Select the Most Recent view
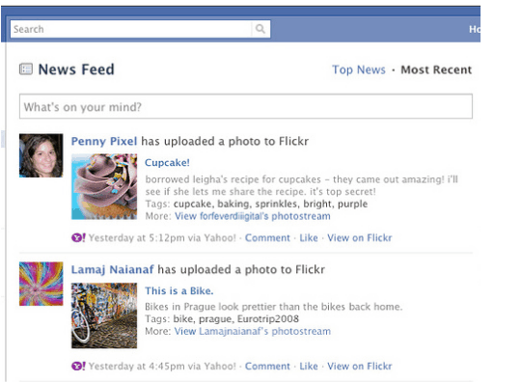521x382 pixels. click(436, 69)
